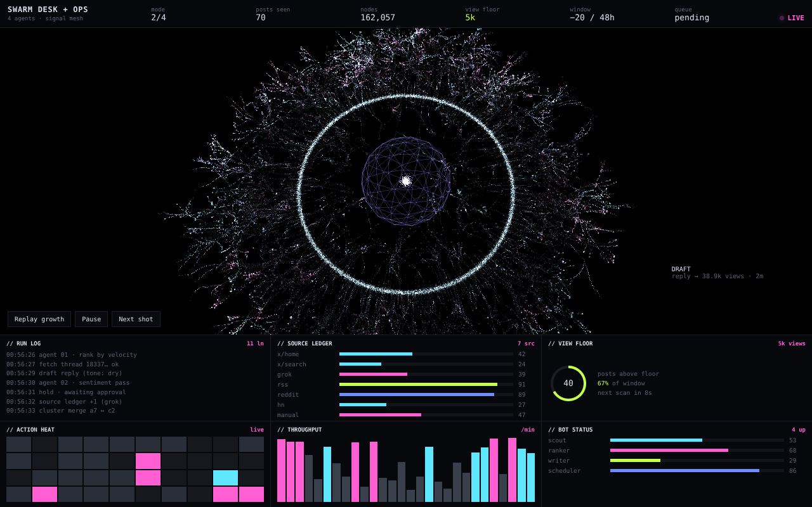
Task: Click the '7 src' counter
Action: point(526,343)
